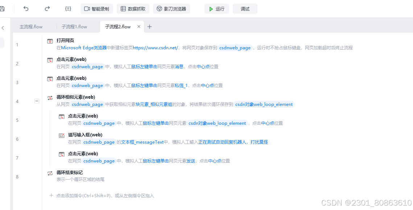This screenshot has width=413, height=210.
Task: Click 块元素_相似元素组 element link
Action: click(154, 104)
